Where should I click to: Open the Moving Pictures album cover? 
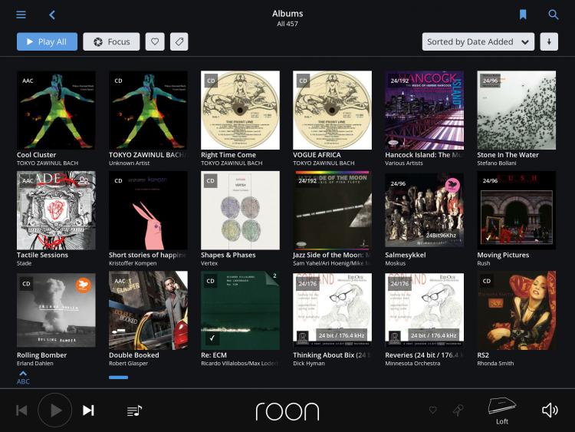pyautogui.click(x=516, y=210)
